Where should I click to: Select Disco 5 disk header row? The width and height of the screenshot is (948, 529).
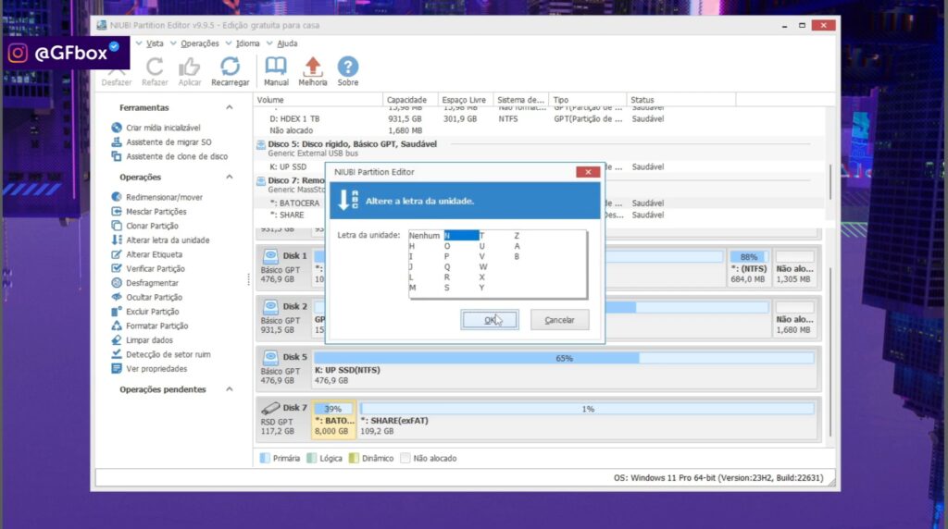point(540,149)
